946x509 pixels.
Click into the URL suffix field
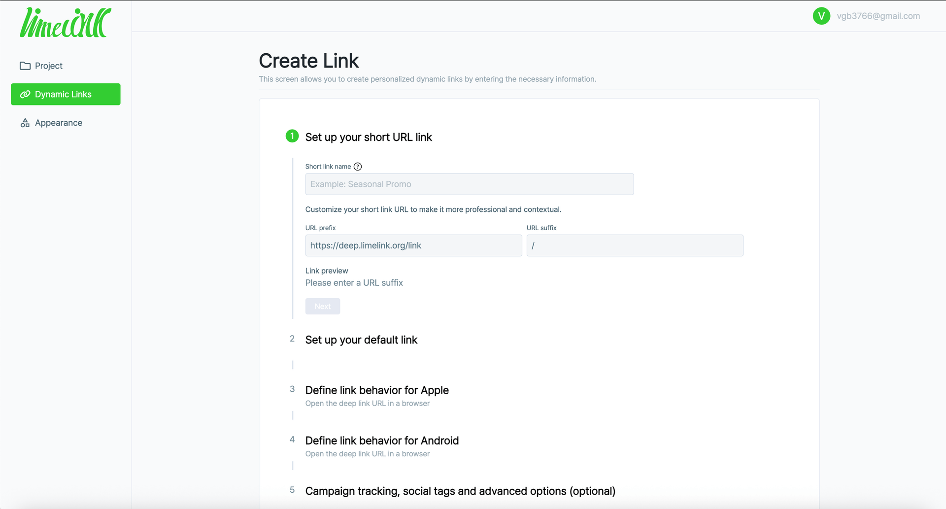[x=635, y=246]
